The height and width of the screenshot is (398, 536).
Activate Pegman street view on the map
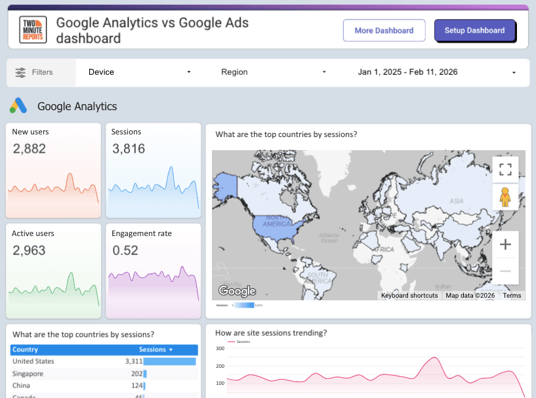coord(505,196)
